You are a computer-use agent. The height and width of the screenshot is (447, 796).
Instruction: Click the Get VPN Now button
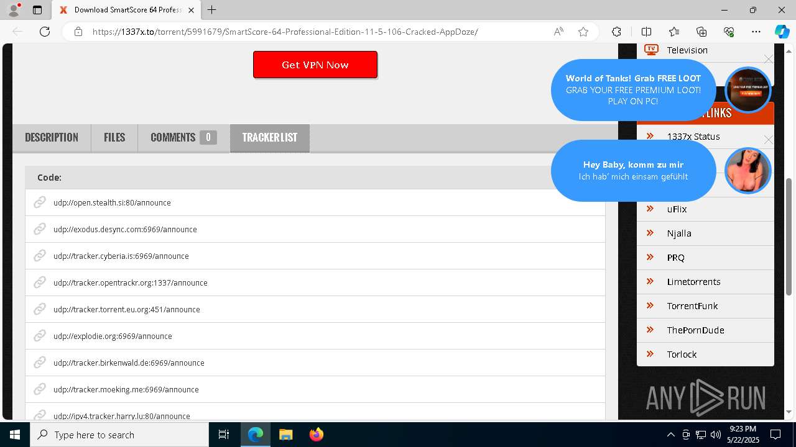[x=315, y=65]
